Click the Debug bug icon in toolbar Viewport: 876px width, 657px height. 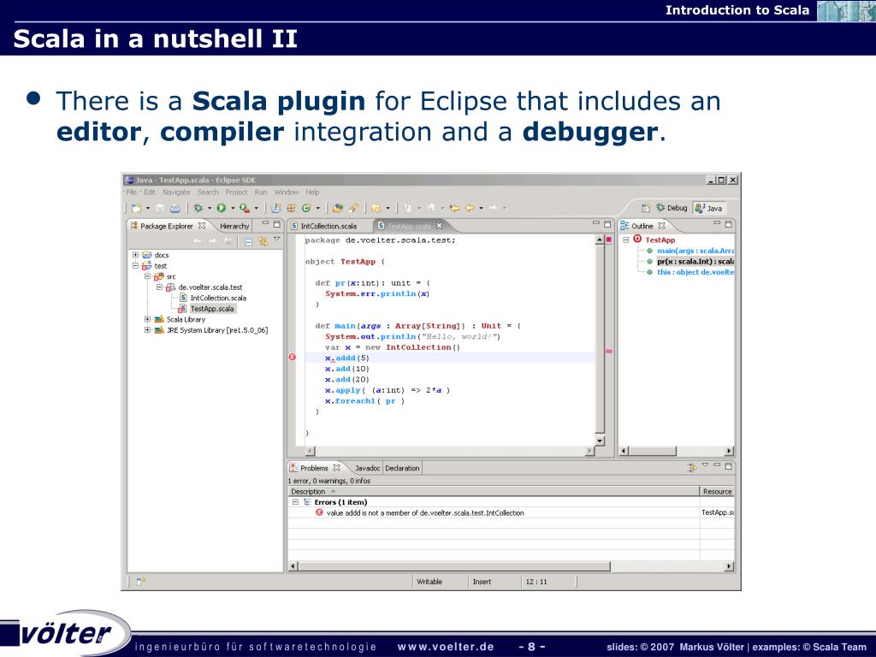pyautogui.click(x=198, y=208)
